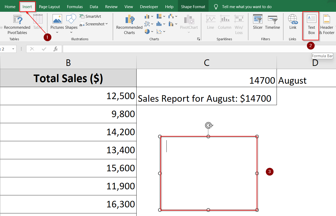Insert a scatter or bubble chart
Screen dimensions: 336x216
coord(159,31)
